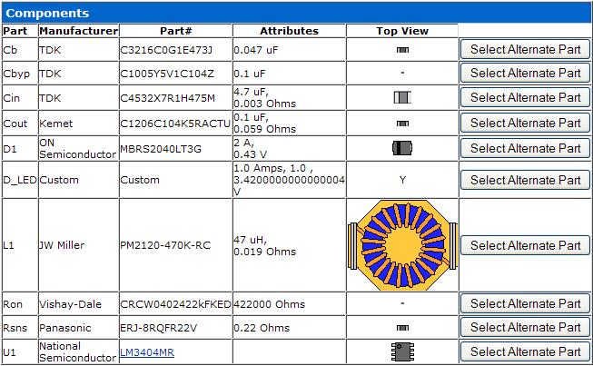Click the Cout capacitor top view icon

(402, 124)
